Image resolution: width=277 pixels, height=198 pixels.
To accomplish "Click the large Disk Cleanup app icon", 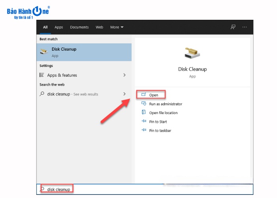I will click(x=192, y=53).
